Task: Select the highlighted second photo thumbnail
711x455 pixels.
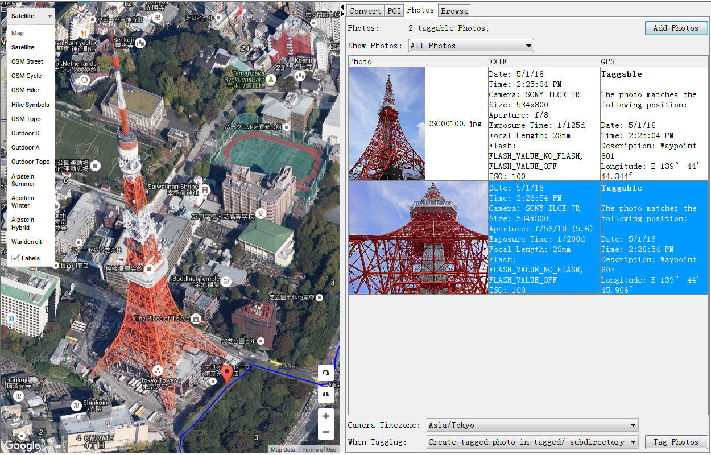Action: (418, 238)
